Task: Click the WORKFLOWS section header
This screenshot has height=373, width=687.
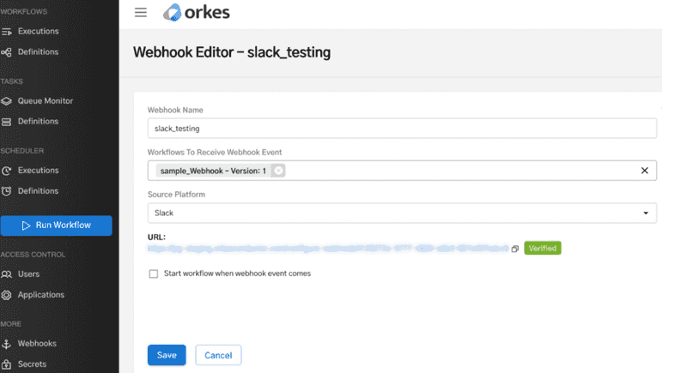Action: pyautogui.click(x=24, y=12)
